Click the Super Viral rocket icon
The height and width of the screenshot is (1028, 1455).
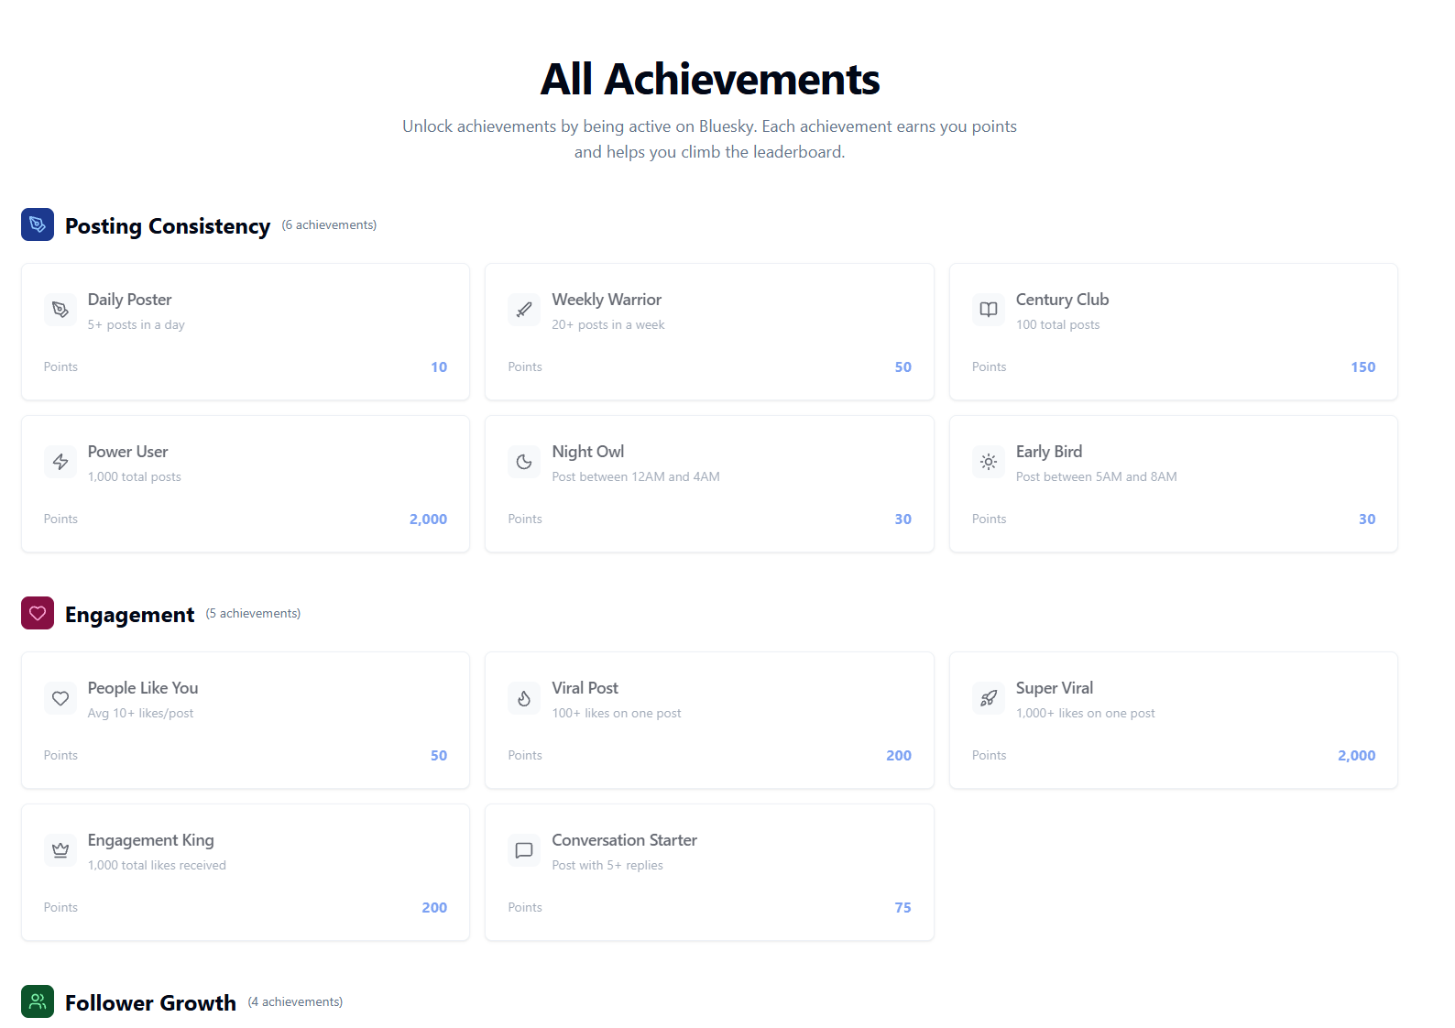point(989,698)
